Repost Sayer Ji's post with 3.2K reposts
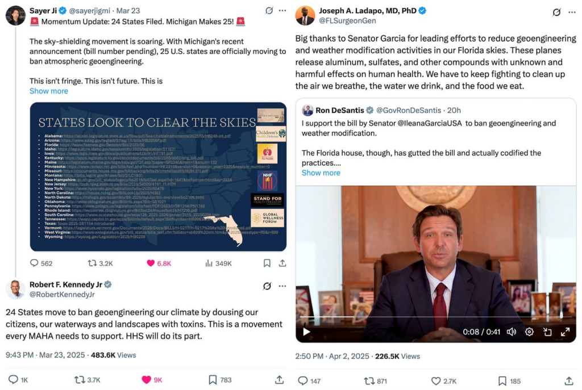The width and height of the screenshot is (582, 390). [x=92, y=263]
